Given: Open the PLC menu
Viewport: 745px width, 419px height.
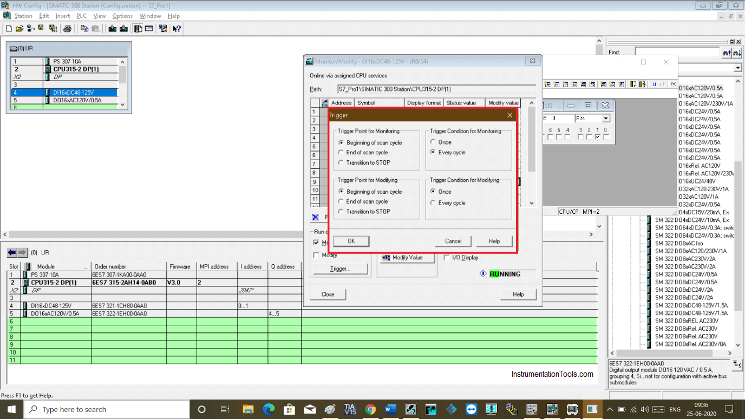Looking at the screenshot, I should click(x=81, y=16).
